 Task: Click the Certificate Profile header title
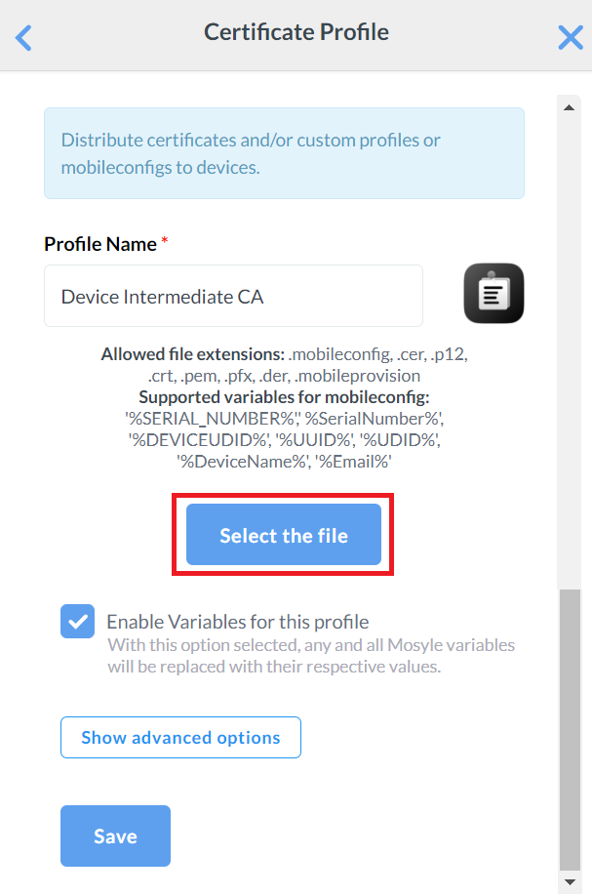[x=296, y=32]
